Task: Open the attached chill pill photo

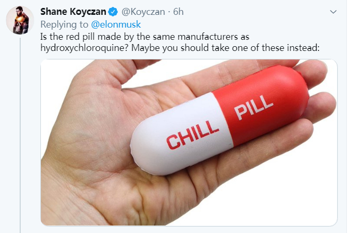Action: (x=189, y=143)
